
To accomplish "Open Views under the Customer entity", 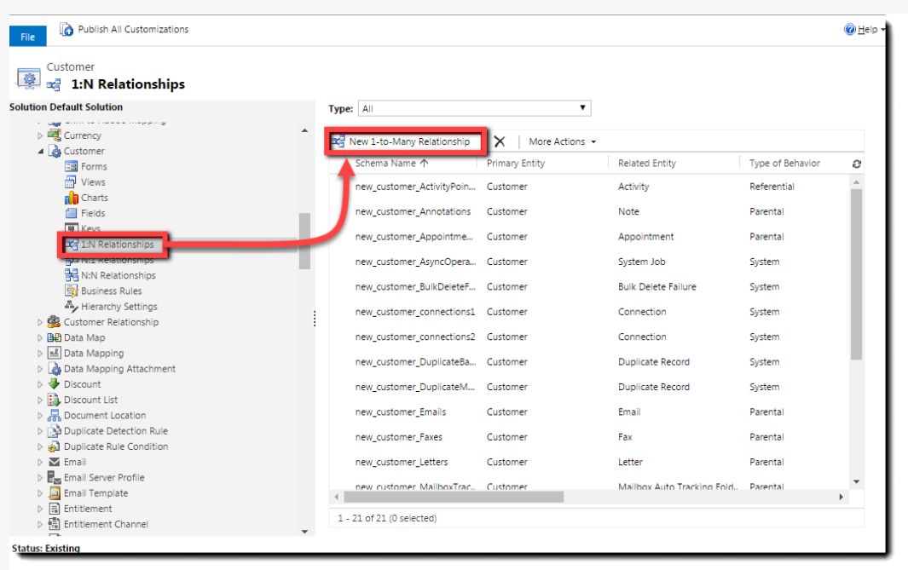I will coord(93,182).
